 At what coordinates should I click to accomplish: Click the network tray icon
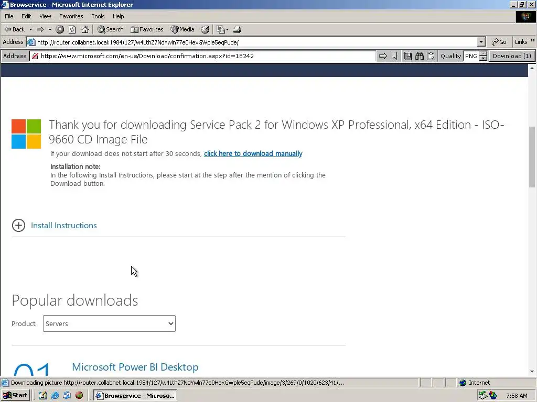pos(483,396)
